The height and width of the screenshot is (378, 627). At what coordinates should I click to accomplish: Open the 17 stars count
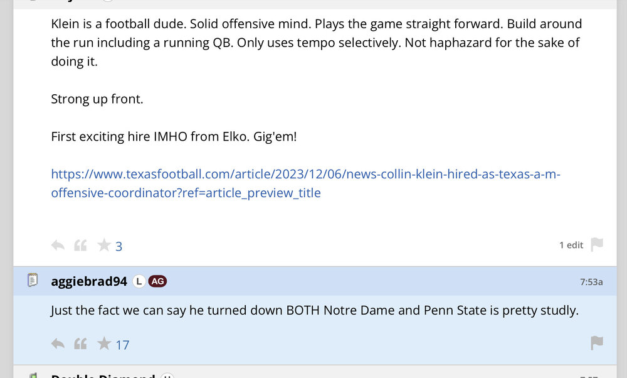coord(122,345)
